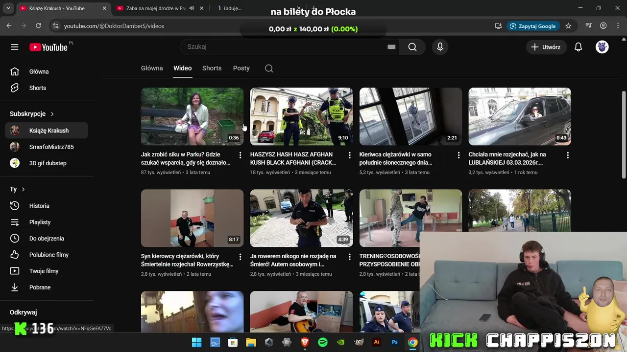Play the 9:10 HASZYSZ police thumbnail
The image size is (627, 352).
(301, 116)
